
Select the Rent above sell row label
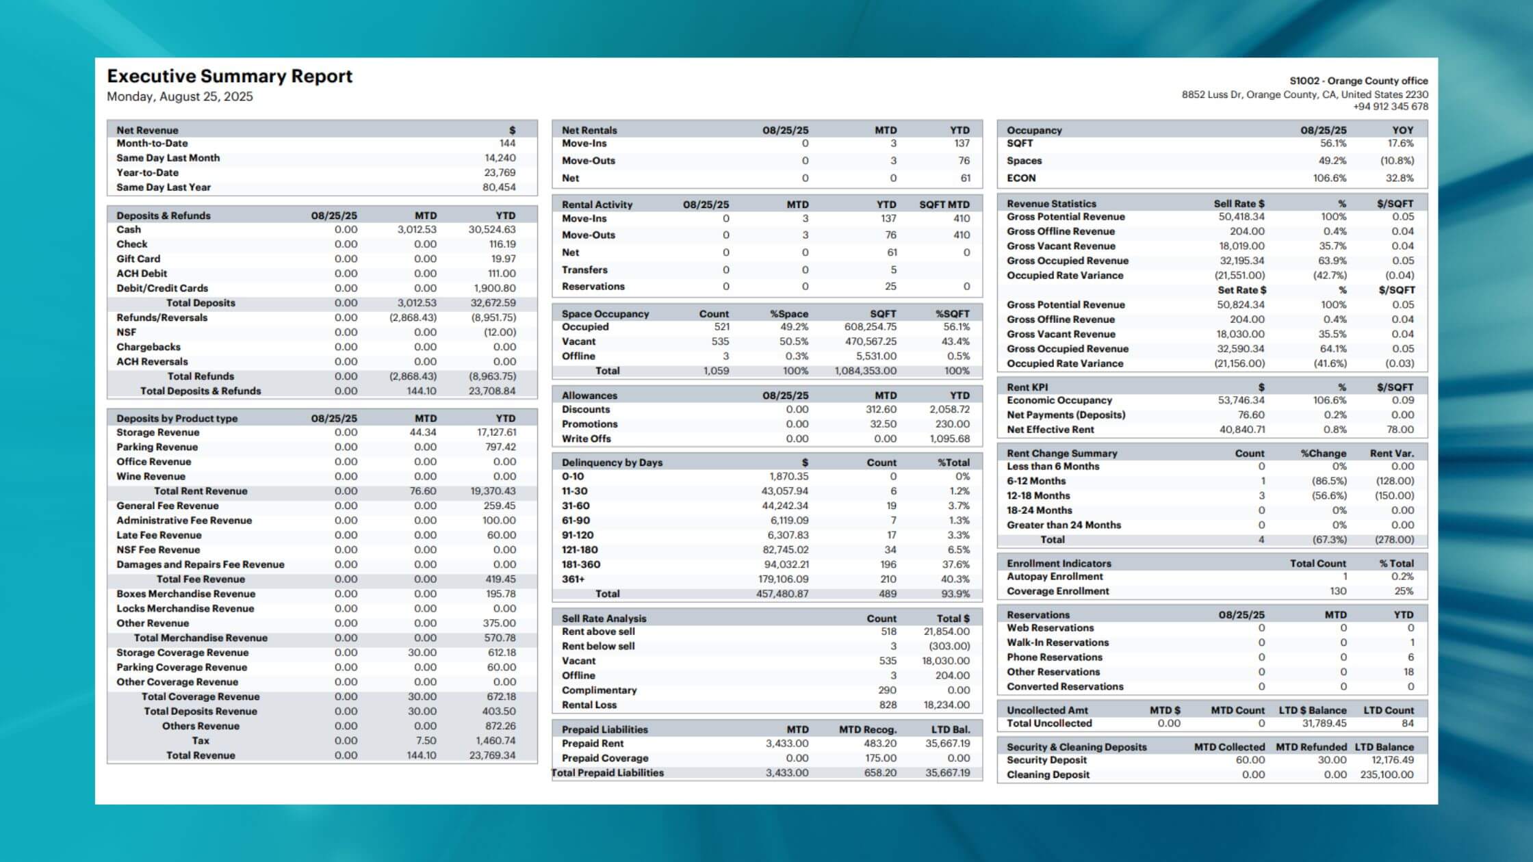pyautogui.click(x=598, y=631)
